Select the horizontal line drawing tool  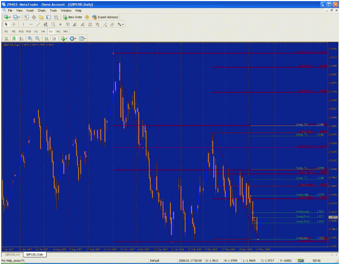pyautogui.click(x=30, y=24)
